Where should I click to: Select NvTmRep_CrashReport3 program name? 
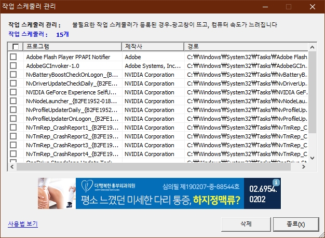72,145
